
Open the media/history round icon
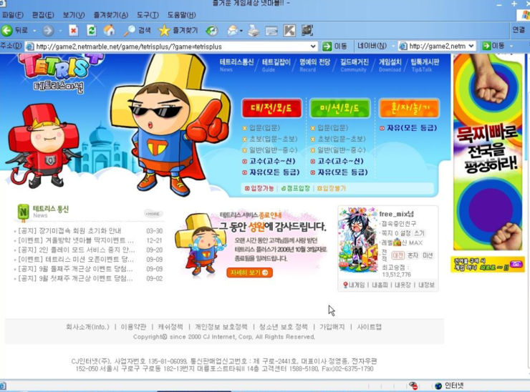(212, 31)
